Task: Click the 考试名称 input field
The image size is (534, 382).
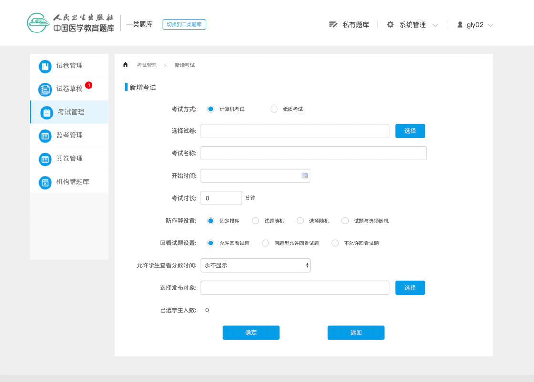Action: 313,153
